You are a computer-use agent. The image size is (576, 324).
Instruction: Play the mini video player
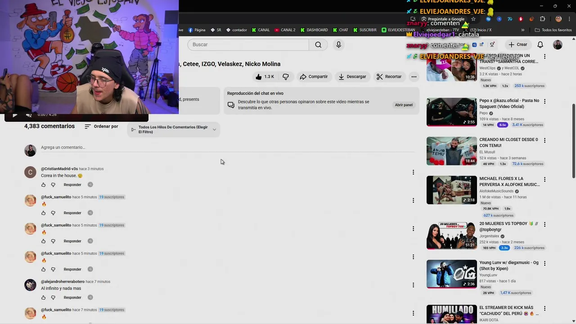point(15,115)
